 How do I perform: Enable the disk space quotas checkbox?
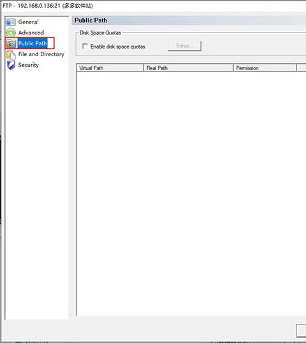(85, 46)
